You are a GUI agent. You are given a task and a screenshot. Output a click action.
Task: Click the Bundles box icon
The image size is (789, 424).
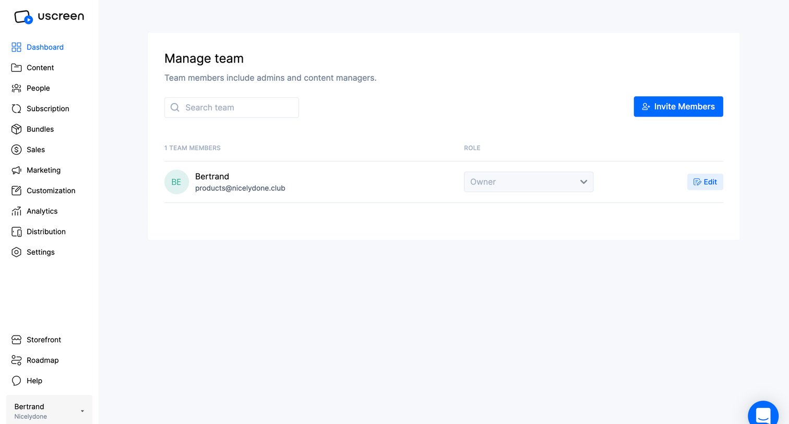pos(17,129)
